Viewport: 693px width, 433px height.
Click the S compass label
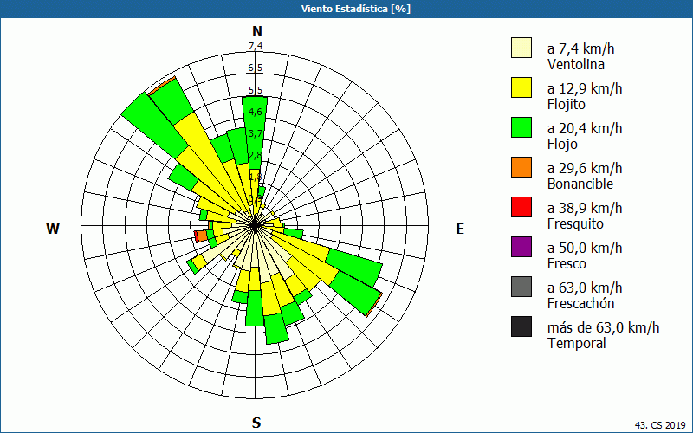click(x=256, y=423)
